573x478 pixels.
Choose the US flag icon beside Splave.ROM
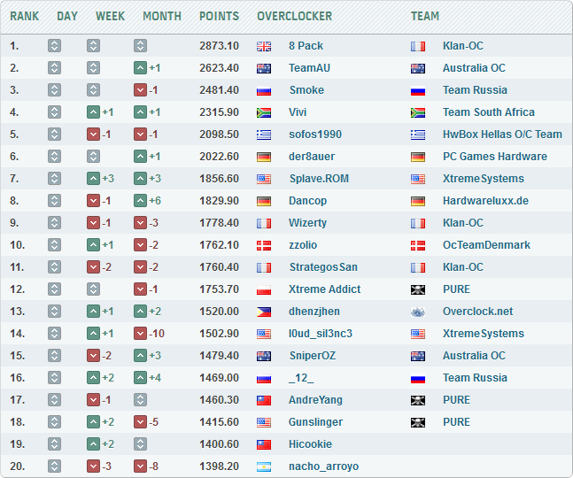point(264,179)
